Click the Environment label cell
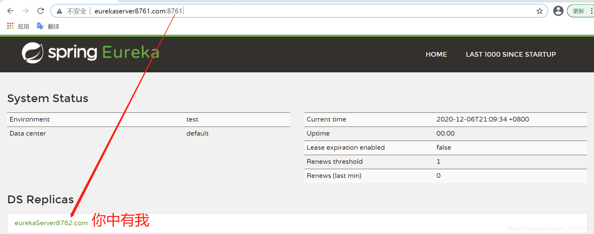The height and width of the screenshot is (234, 594). [x=29, y=119]
